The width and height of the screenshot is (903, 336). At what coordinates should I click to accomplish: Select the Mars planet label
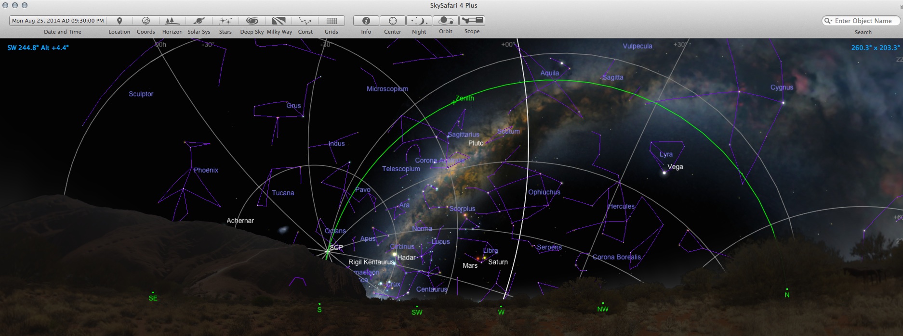470,265
